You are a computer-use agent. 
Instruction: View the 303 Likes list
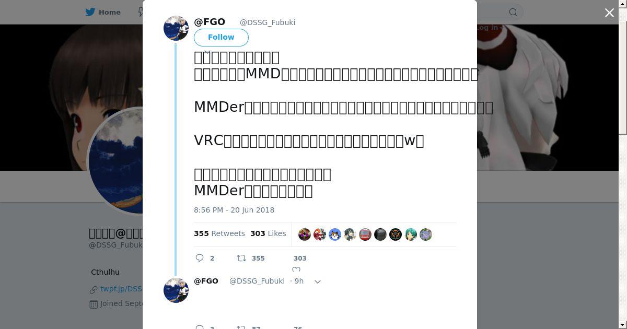268,233
